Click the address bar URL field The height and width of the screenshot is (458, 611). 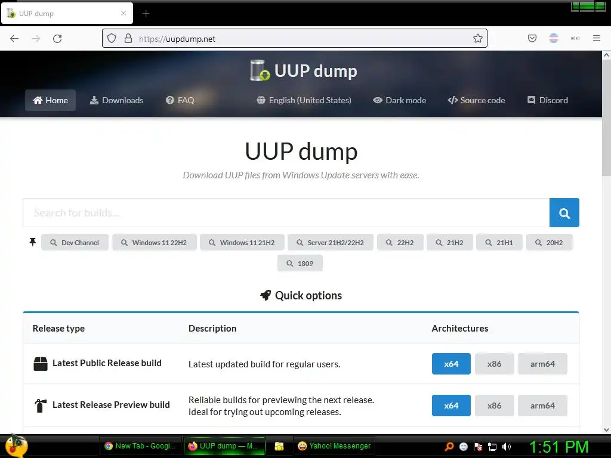coord(295,39)
